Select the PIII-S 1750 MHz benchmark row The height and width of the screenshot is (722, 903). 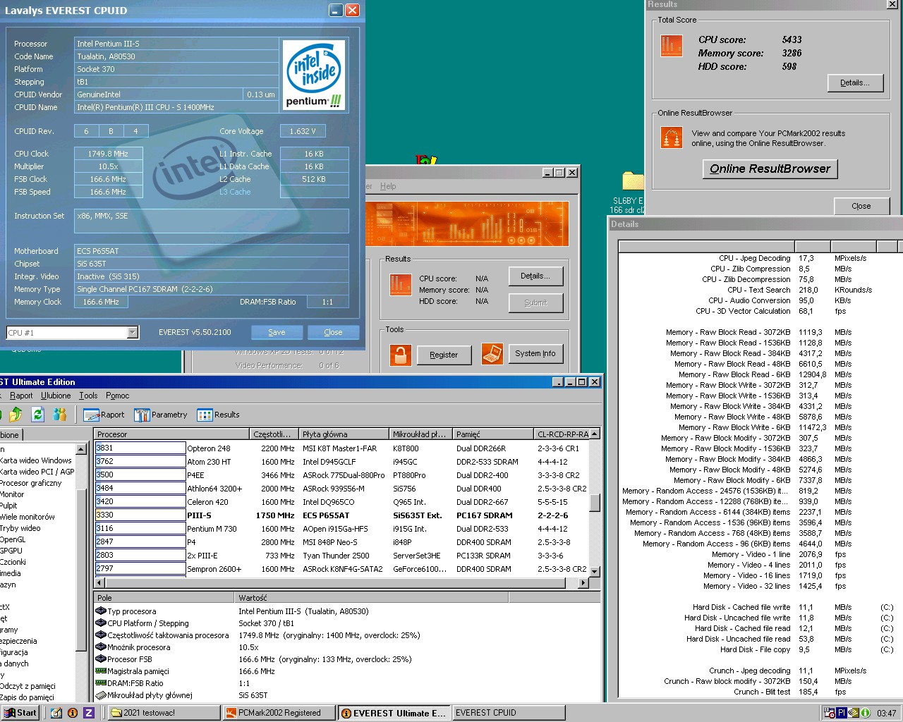point(341,515)
